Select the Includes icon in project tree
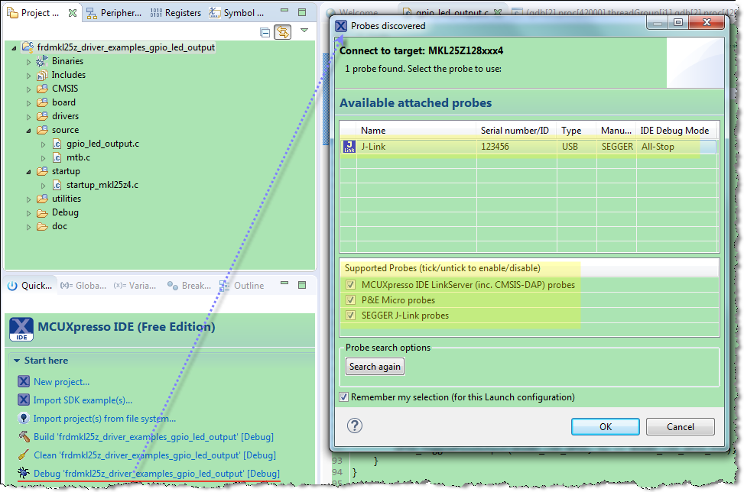This screenshot has width=744, height=492. (42, 75)
